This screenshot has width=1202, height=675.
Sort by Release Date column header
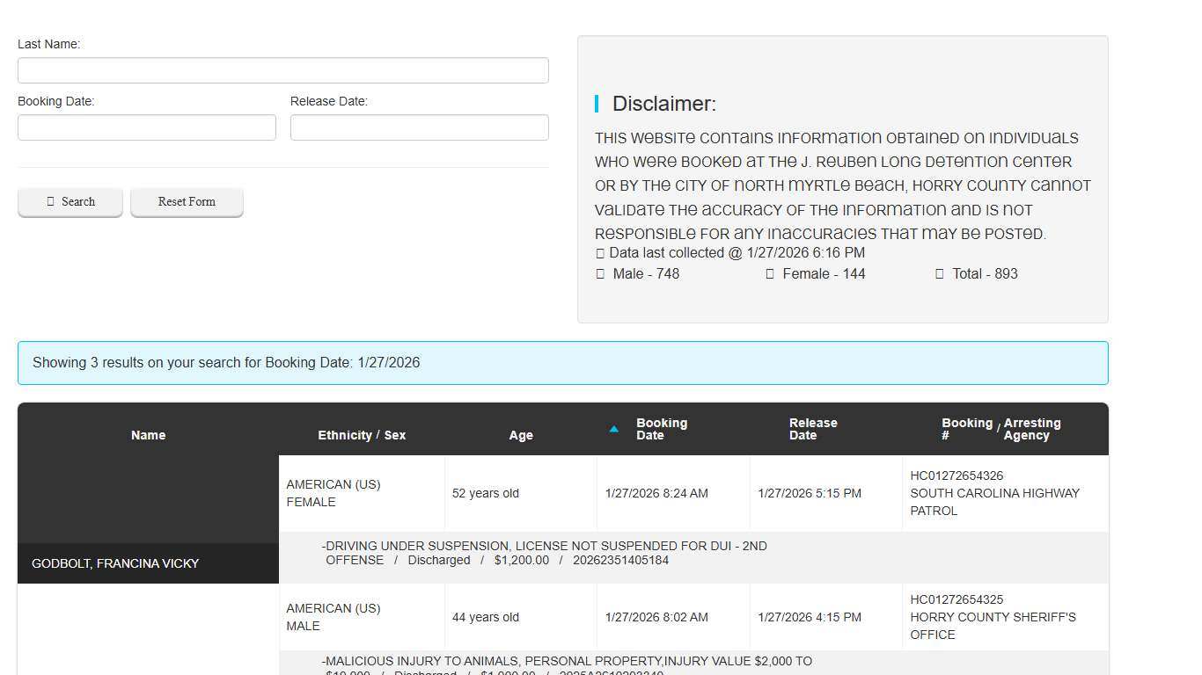[813, 429]
